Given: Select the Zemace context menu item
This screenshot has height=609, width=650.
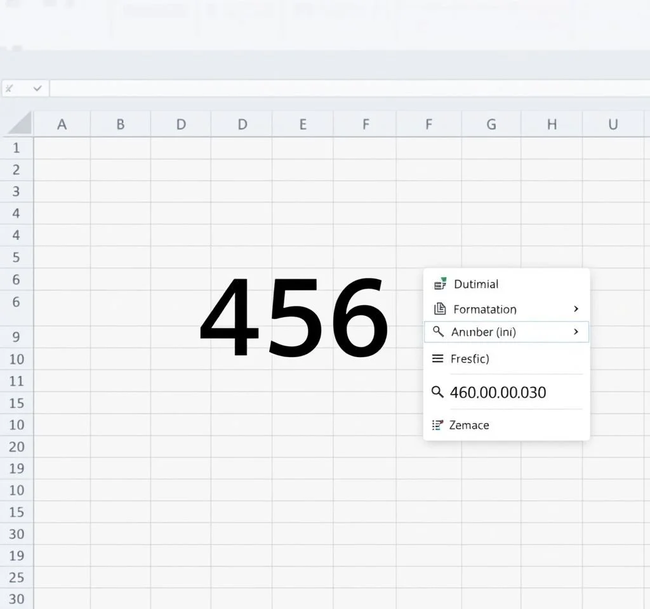Looking at the screenshot, I should tap(469, 425).
